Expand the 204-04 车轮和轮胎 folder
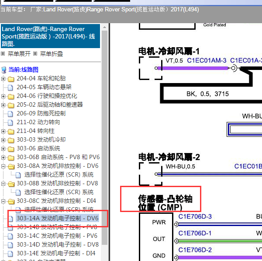 (3, 79)
